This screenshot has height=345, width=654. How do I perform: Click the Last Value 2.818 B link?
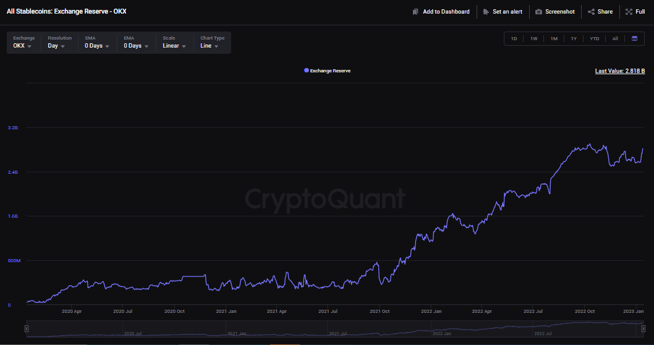click(619, 71)
